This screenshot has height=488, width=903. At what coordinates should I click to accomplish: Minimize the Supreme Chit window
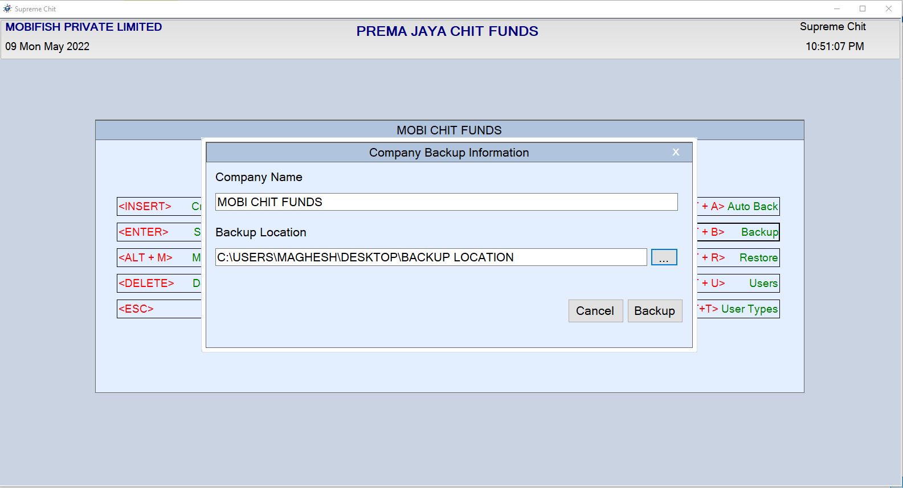pyautogui.click(x=837, y=9)
